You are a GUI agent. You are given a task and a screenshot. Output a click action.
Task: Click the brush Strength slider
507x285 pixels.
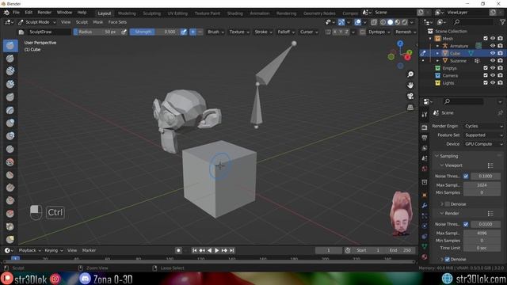(154, 32)
